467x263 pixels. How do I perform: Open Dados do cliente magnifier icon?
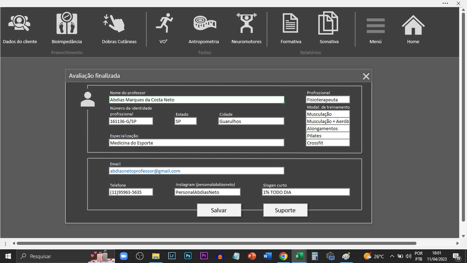[x=19, y=24]
